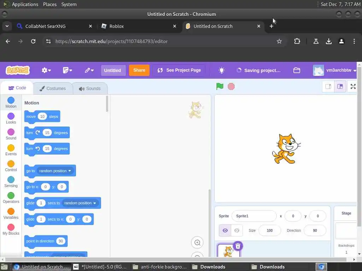Image resolution: width=362 pixels, height=271 pixels.
Task: Switch to small stage layout
Action: 328,86
